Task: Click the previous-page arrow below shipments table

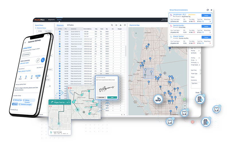Action: coord(122,115)
